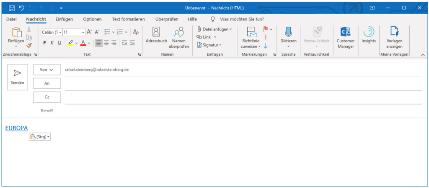Switch to the Einfügen ribbon tab
The image size is (429, 188).
pyautogui.click(x=64, y=19)
